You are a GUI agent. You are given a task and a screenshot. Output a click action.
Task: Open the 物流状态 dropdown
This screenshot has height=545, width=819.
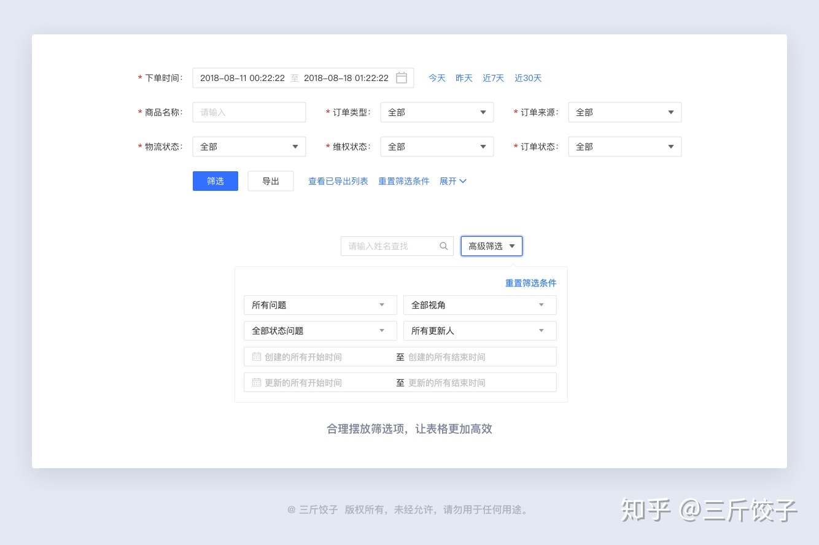coord(249,147)
